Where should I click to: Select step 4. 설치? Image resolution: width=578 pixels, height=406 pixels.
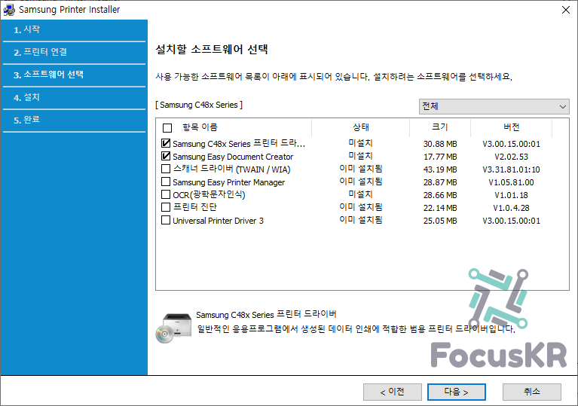74,98
